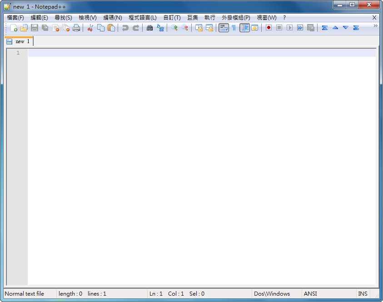Run macro multiple times icon

coord(300,28)
